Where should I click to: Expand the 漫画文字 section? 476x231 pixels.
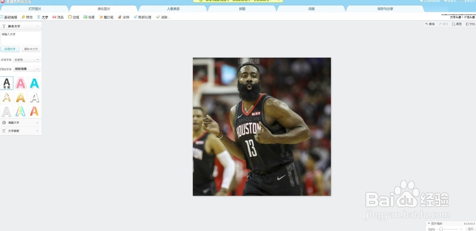20,122
